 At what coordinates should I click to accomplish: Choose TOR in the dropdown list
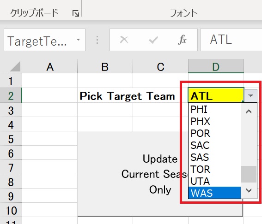[x=214, y=169]
